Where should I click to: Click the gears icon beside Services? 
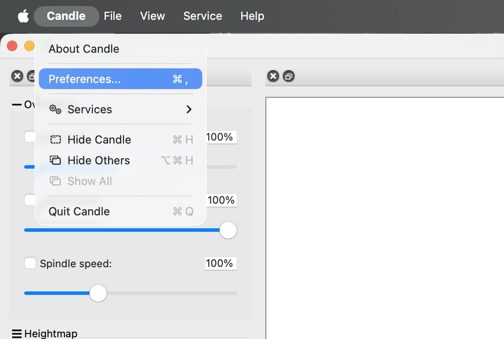pos(55,109)
